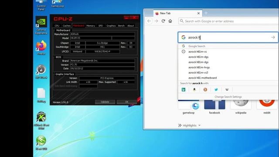The image size is (279, 157).
Task: Select suggestion asrock h81 motherboard
Action: pyautogui.click(x=228, y=78)
